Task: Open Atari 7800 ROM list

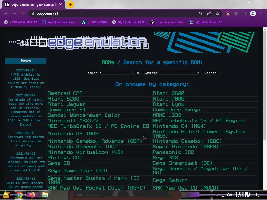Action: tap(168, 99)
